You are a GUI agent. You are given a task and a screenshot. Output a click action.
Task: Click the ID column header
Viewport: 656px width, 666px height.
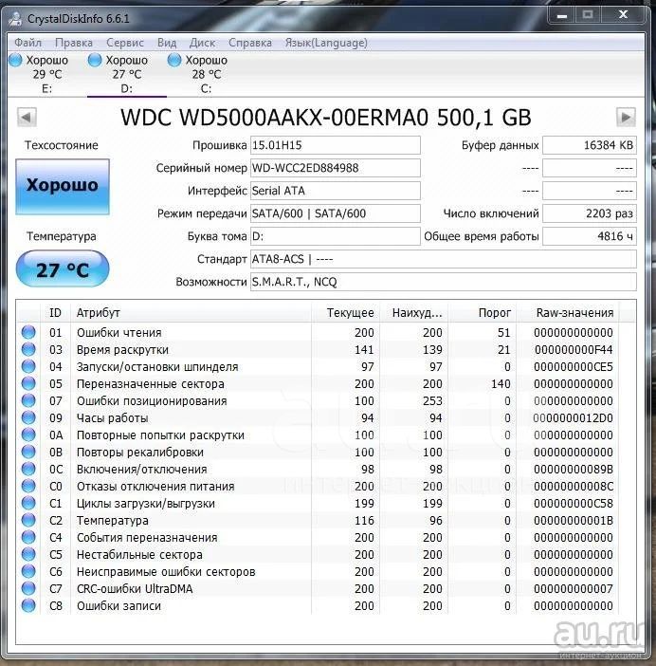55,313
